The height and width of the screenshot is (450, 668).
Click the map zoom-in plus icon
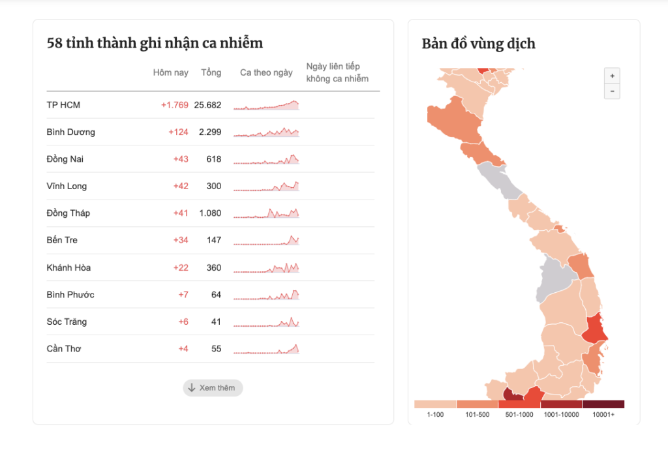click(x=612, y=75)
